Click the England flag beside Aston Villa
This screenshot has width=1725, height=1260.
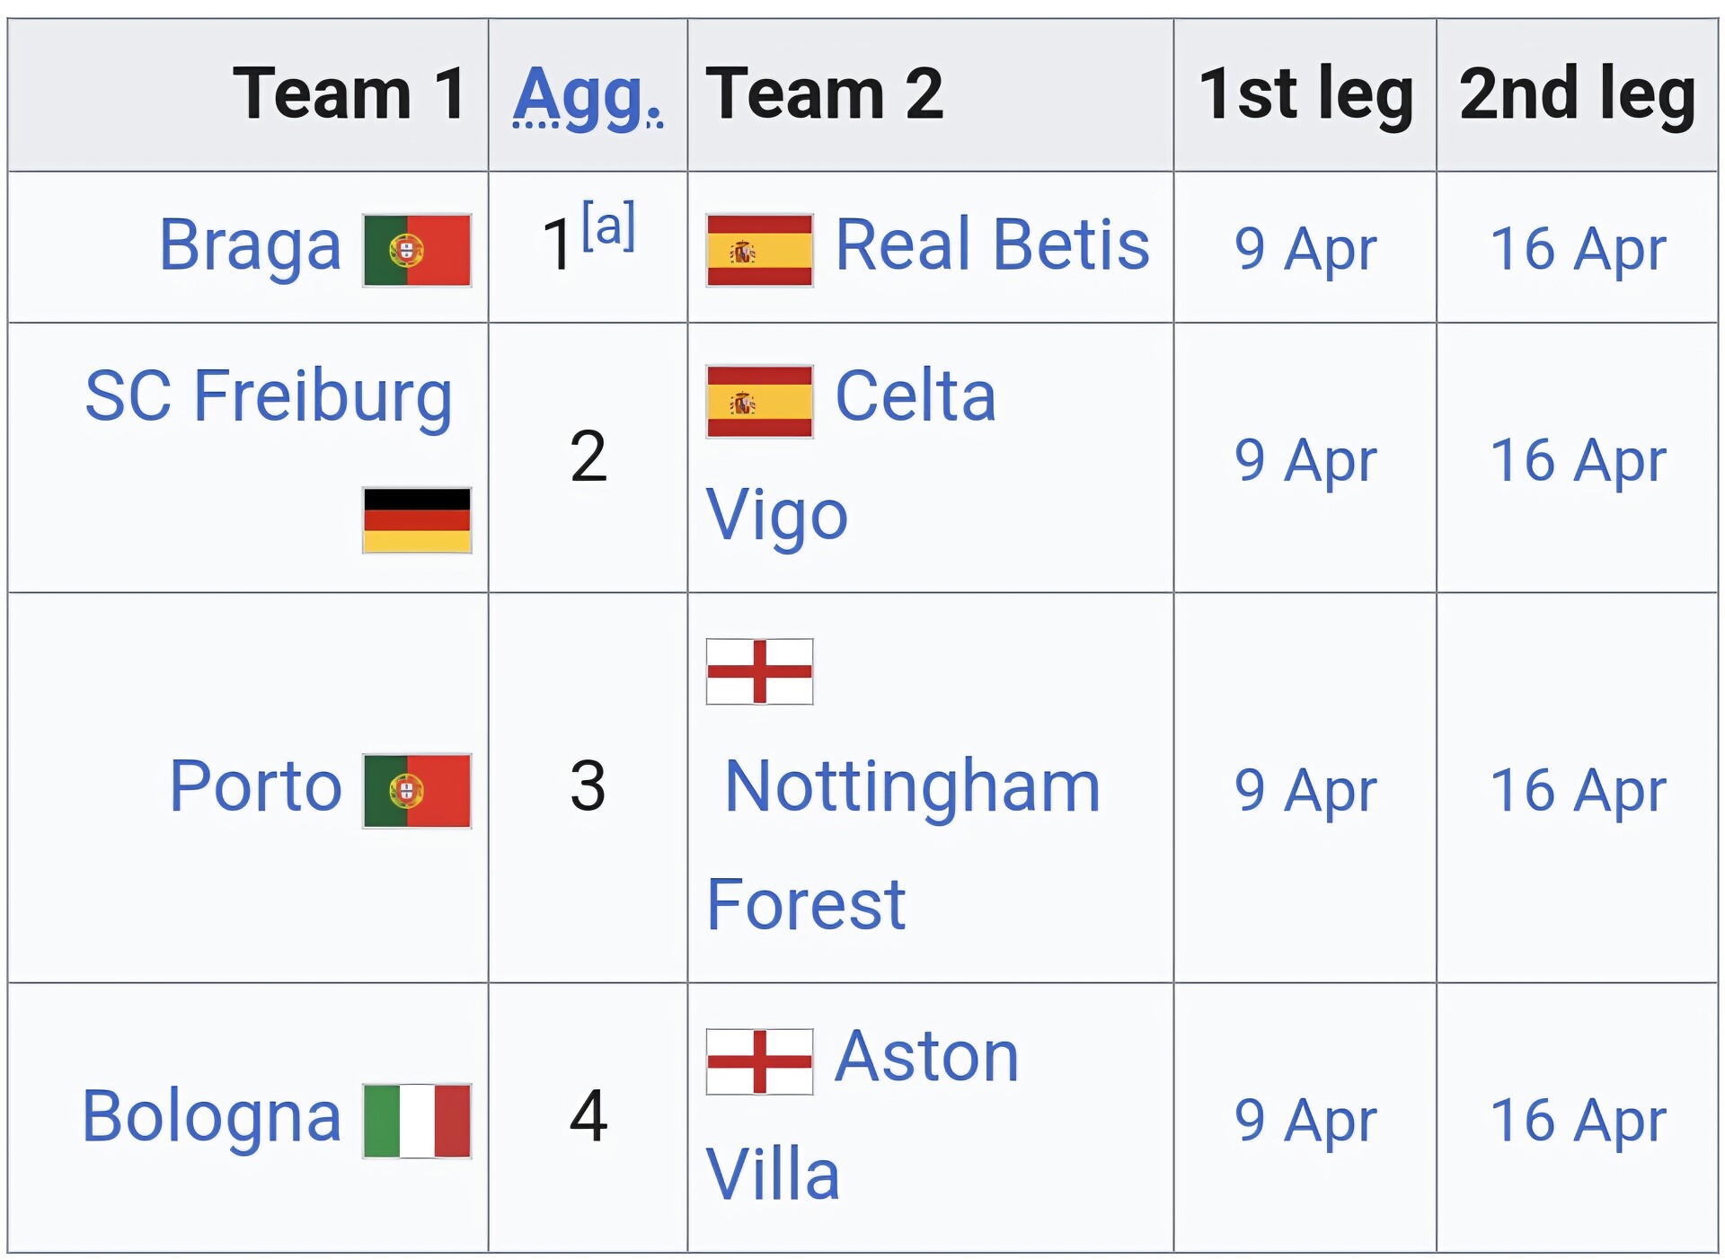coord(759,1061)
